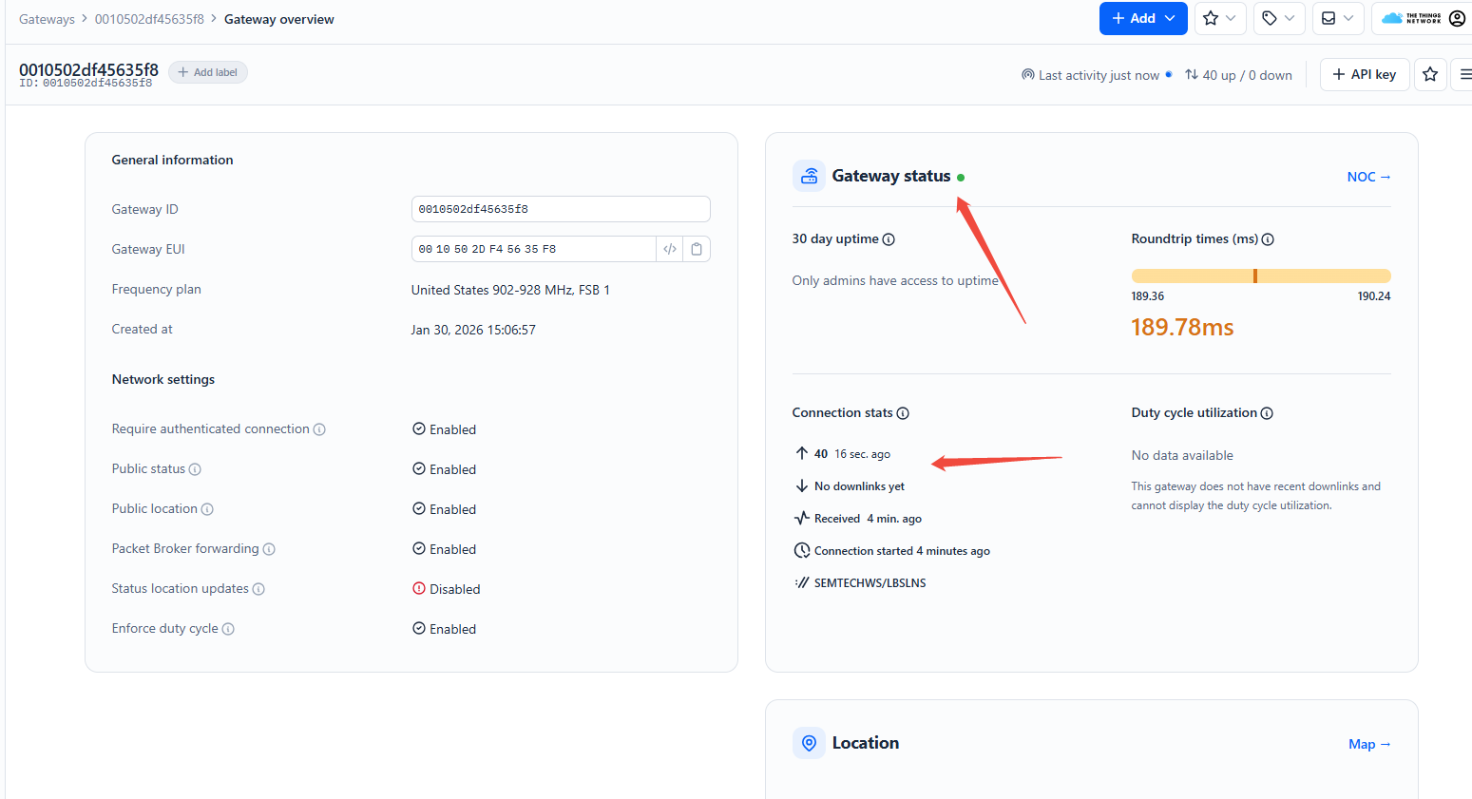Open the inbox notifications dropdown
Screen dimensions: 1472x799
(x=1337, y=18)
